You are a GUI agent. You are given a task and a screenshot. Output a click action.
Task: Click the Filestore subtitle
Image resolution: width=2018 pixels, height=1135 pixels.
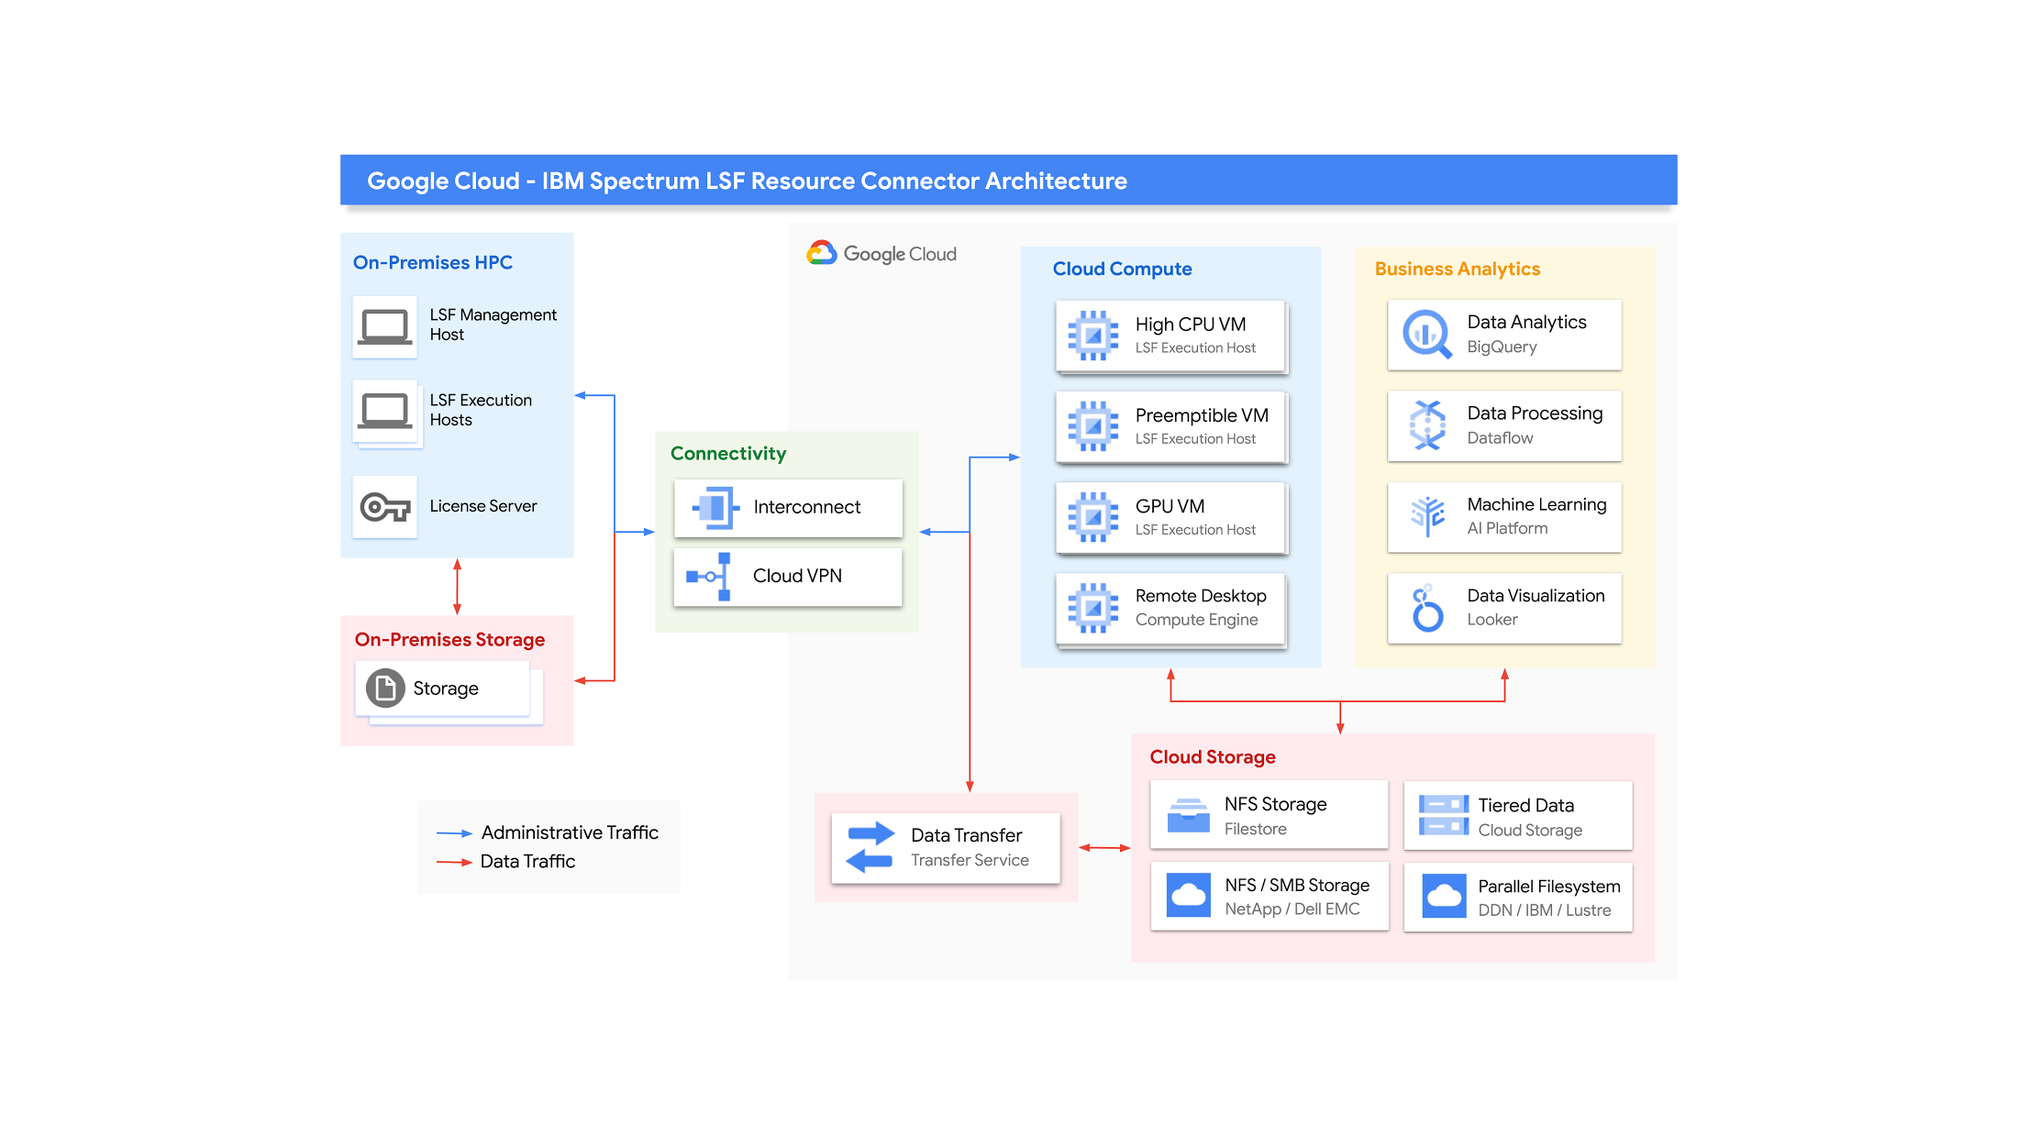(1255, 829)
